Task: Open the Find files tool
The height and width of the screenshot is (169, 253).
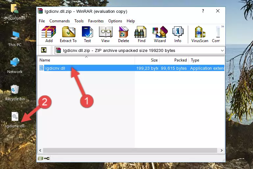Action: pyautogui.click(x=141, y=34)
